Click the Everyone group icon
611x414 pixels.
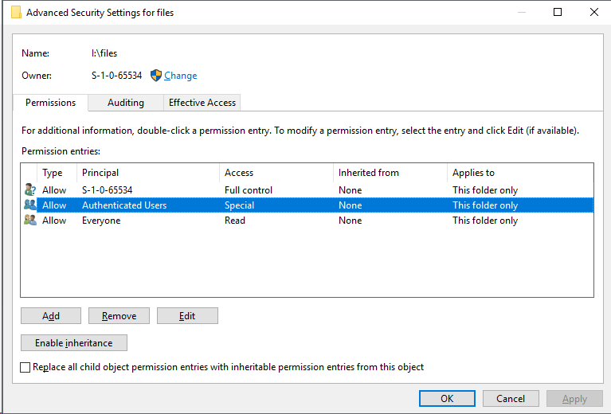click(x=30, y=221)
